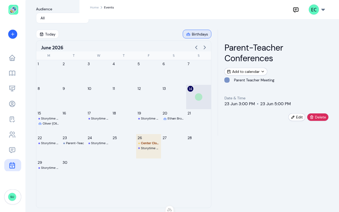Image resolution: width=339 pixels, height=212 pixels.
Task: Open Storytime event on June 19
Action: tap(148, 118)
